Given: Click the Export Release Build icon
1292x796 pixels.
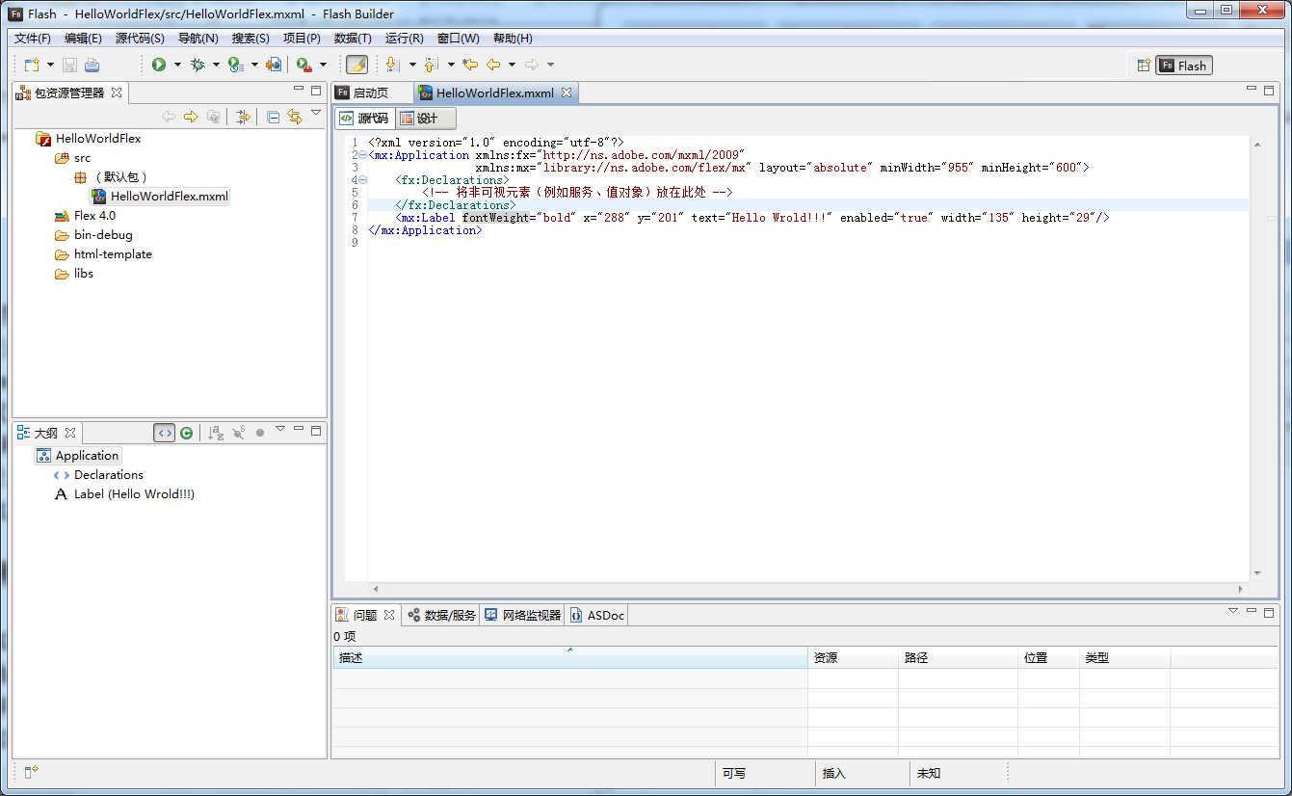Looking at the screenshot, I should [x=274, y=65].
